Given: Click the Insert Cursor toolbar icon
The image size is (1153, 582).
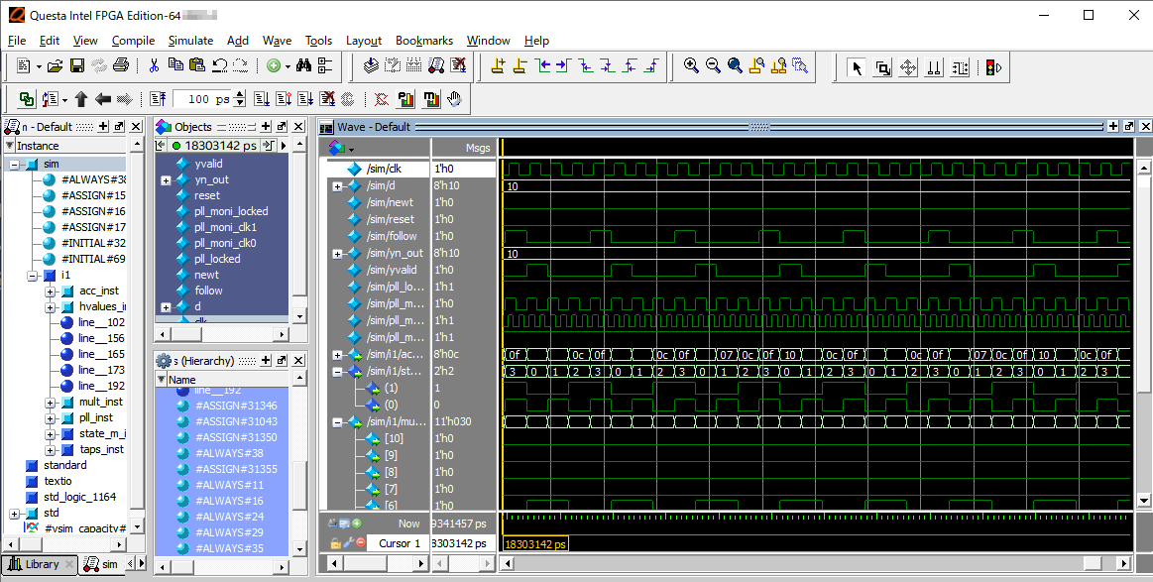Looking at the screenshot, I should coord(498,66).
